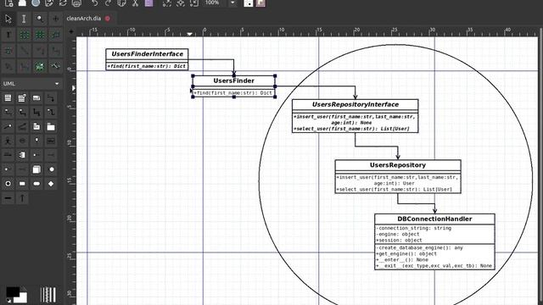Pick the UML Class shape
Image resolution: width=543 pixels, height=305 pixels.
click(x=8, y=98)
